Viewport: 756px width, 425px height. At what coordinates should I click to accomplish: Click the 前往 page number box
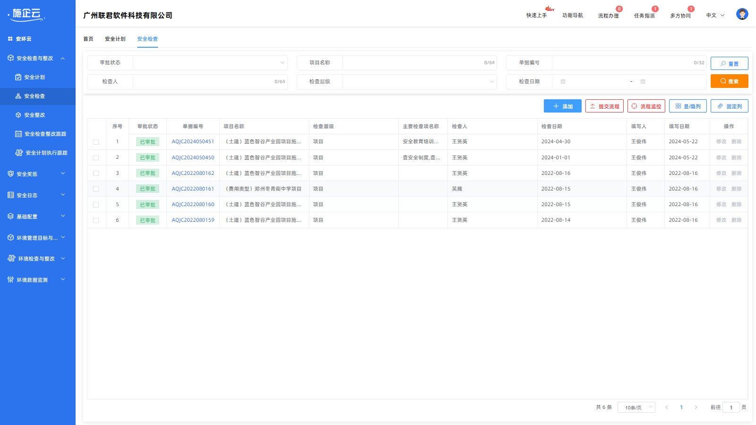[731, 407]
